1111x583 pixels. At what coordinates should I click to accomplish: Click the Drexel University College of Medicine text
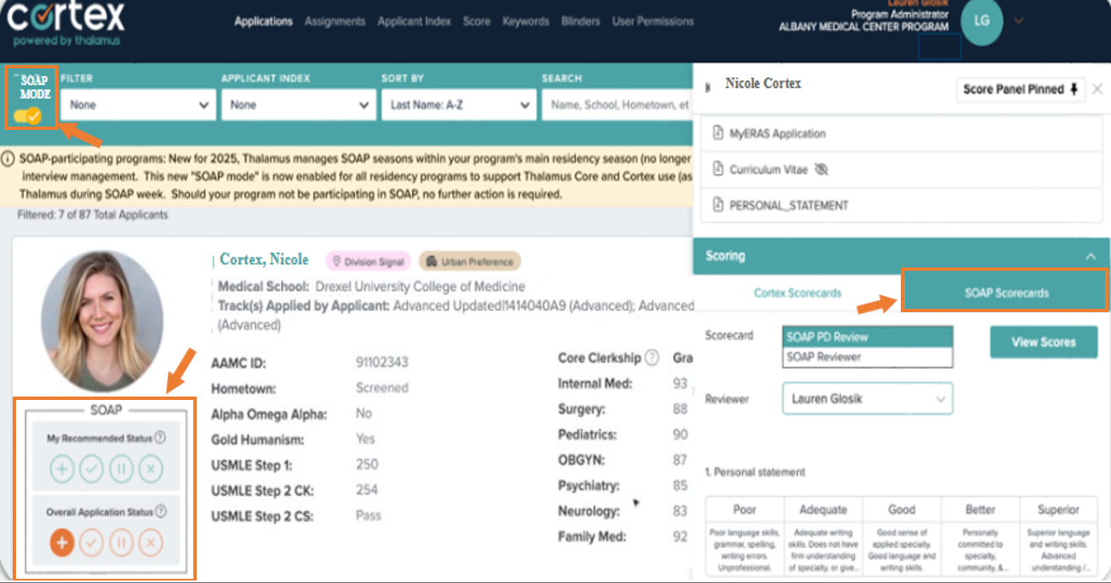coord(420,286)
